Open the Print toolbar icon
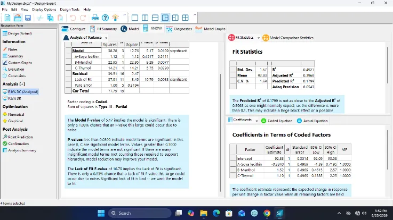 tap(95, 18)
